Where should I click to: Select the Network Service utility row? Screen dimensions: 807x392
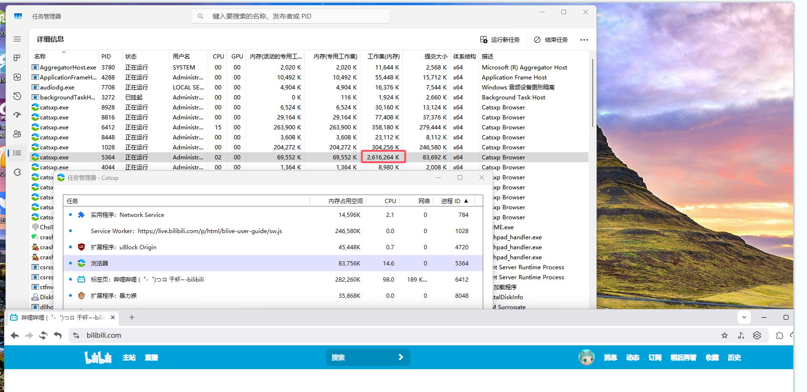(x=273, y=215)
